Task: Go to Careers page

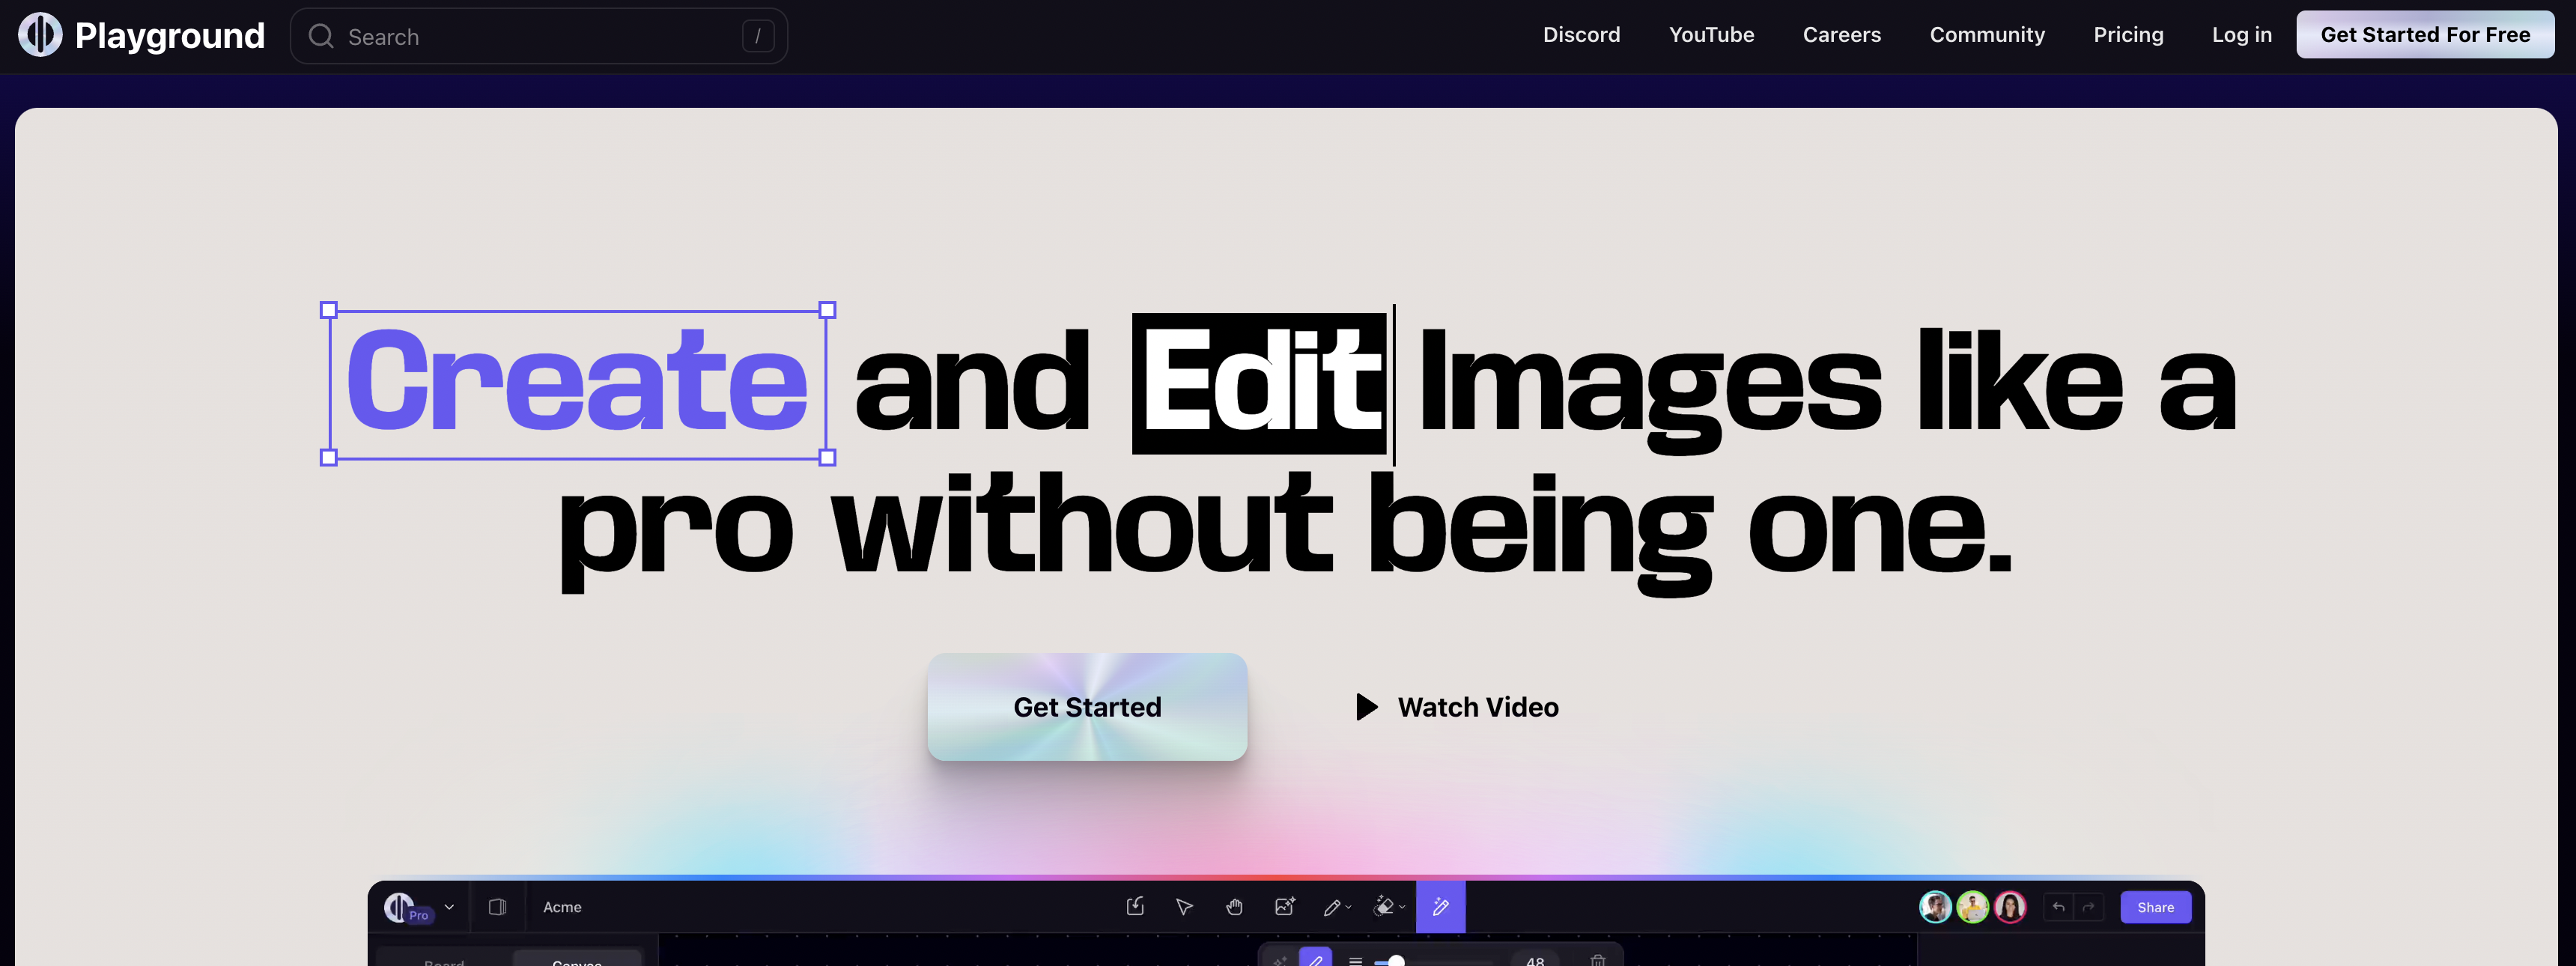Action: (1841, 35)
